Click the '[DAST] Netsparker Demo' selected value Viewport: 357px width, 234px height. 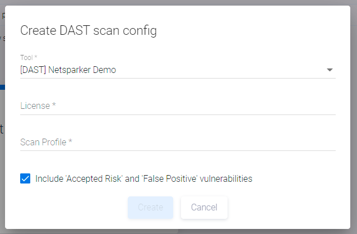tap(68, 70)
